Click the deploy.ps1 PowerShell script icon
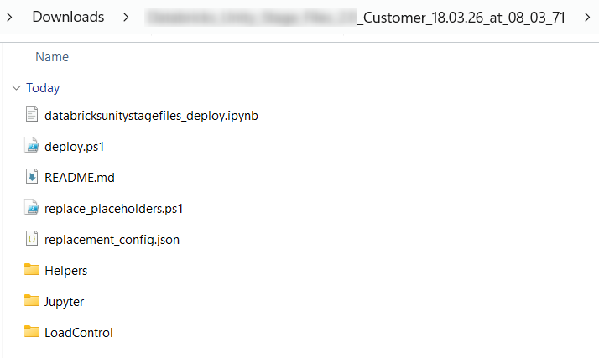The width and height of the screenshot is (599, 358). click(x=32, y=146)
